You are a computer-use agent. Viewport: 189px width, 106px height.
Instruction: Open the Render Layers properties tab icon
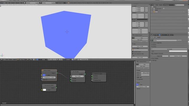(x=156, y=35)
